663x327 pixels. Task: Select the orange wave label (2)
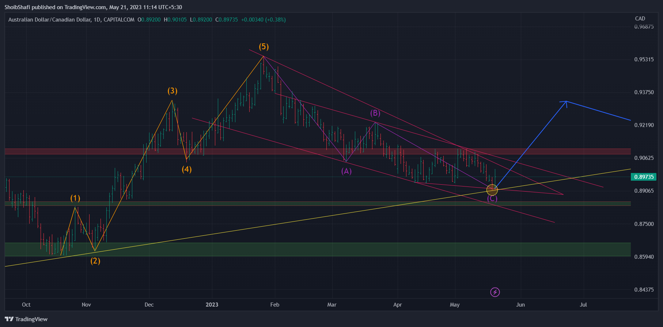click(95, 261)
